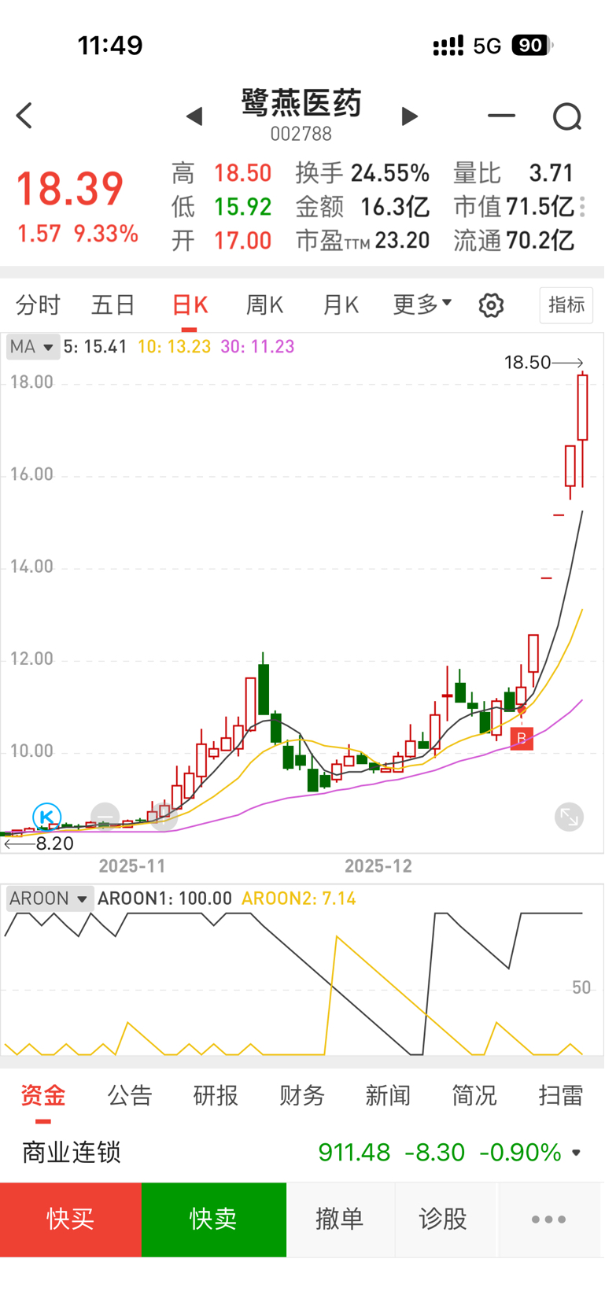
Task: Open the AROON indicator dropdown
Action: (x=50, y=899)
